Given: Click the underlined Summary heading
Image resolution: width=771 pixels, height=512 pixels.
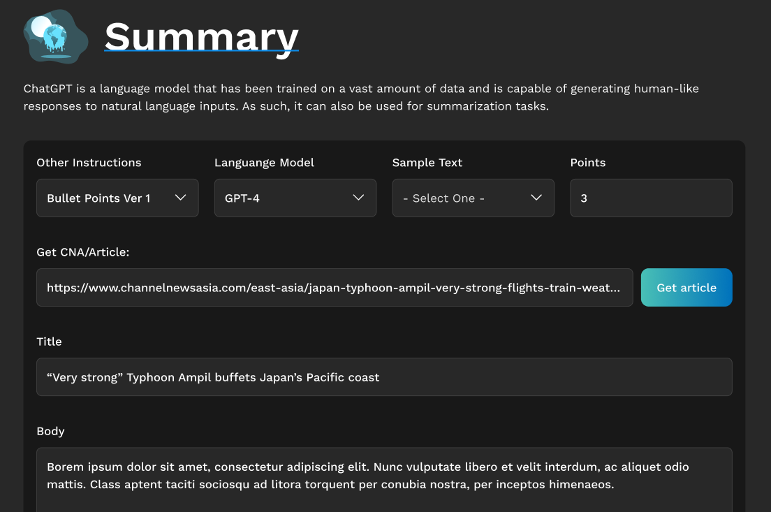Looking at the screenshot, I should 201,36.
